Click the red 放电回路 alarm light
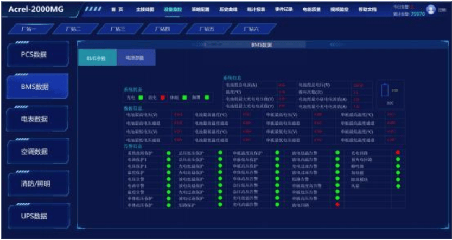 [337, 205]
